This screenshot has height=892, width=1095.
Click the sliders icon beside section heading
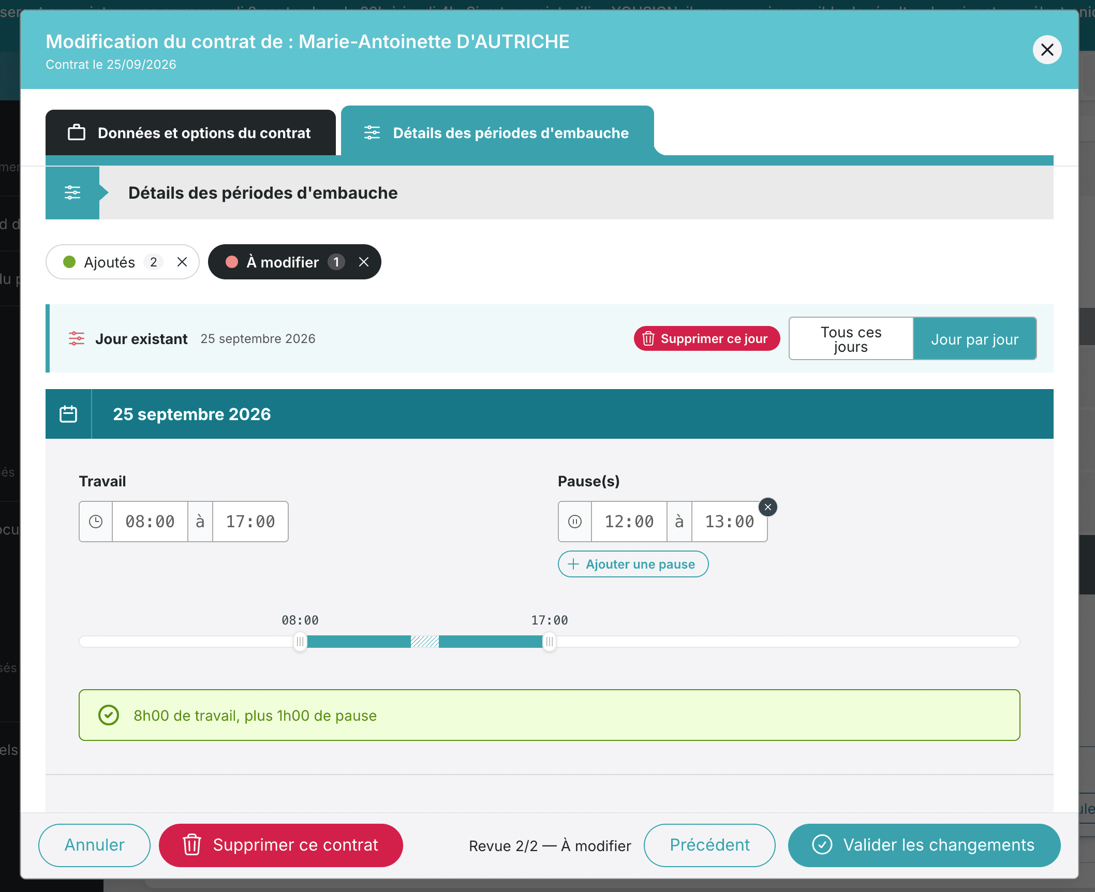(x=72, y=192)
